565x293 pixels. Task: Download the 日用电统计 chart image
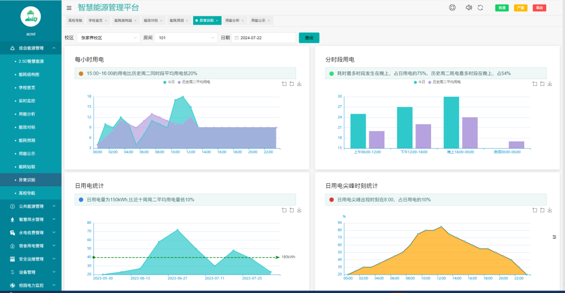299,210
